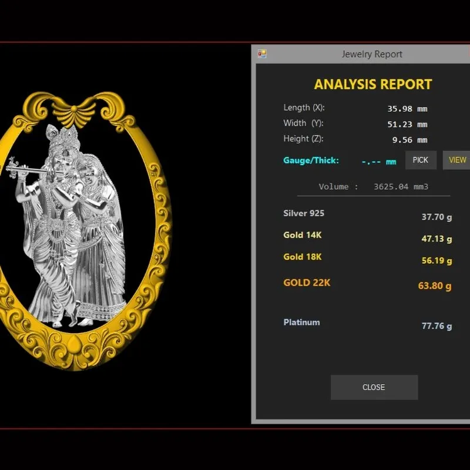
Task: Click the Volume value 3625.04 mm3
Action: pyautogui.click(x=401, y=187)
